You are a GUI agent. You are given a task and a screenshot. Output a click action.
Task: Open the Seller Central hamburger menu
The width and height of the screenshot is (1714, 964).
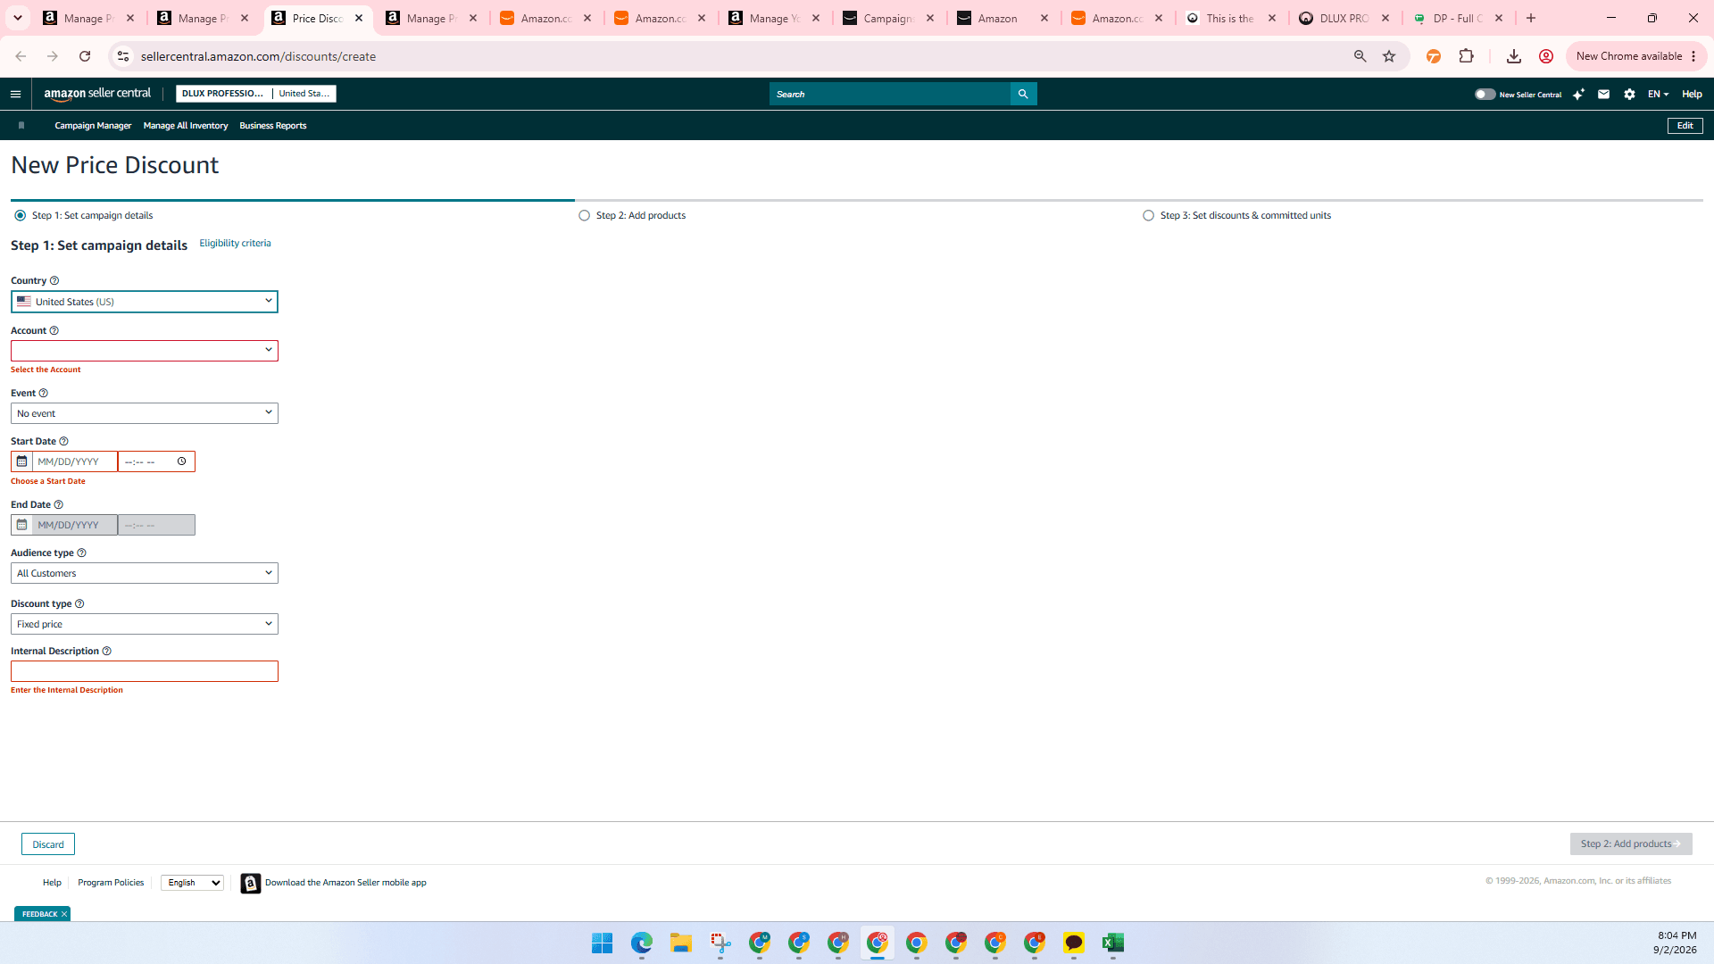[x=15, y=94]
